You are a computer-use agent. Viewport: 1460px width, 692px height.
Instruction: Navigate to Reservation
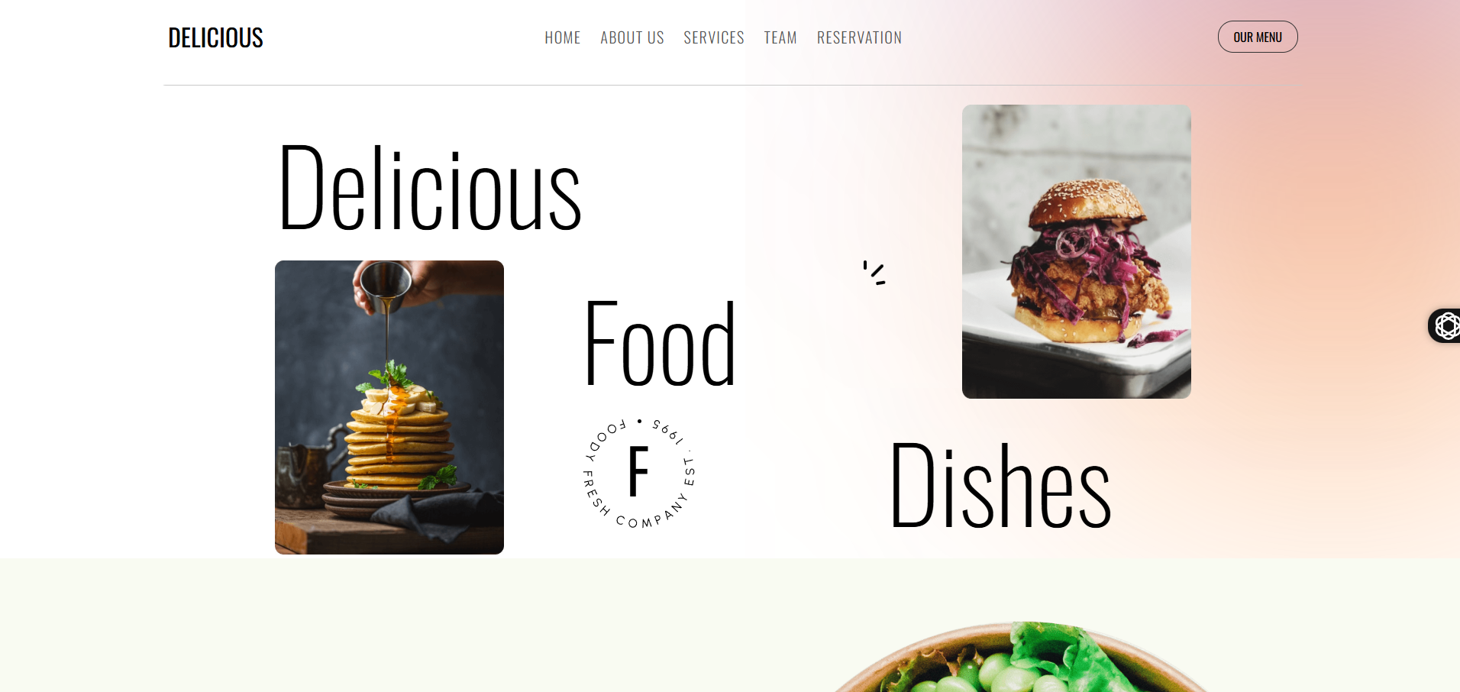click(859, 37)
